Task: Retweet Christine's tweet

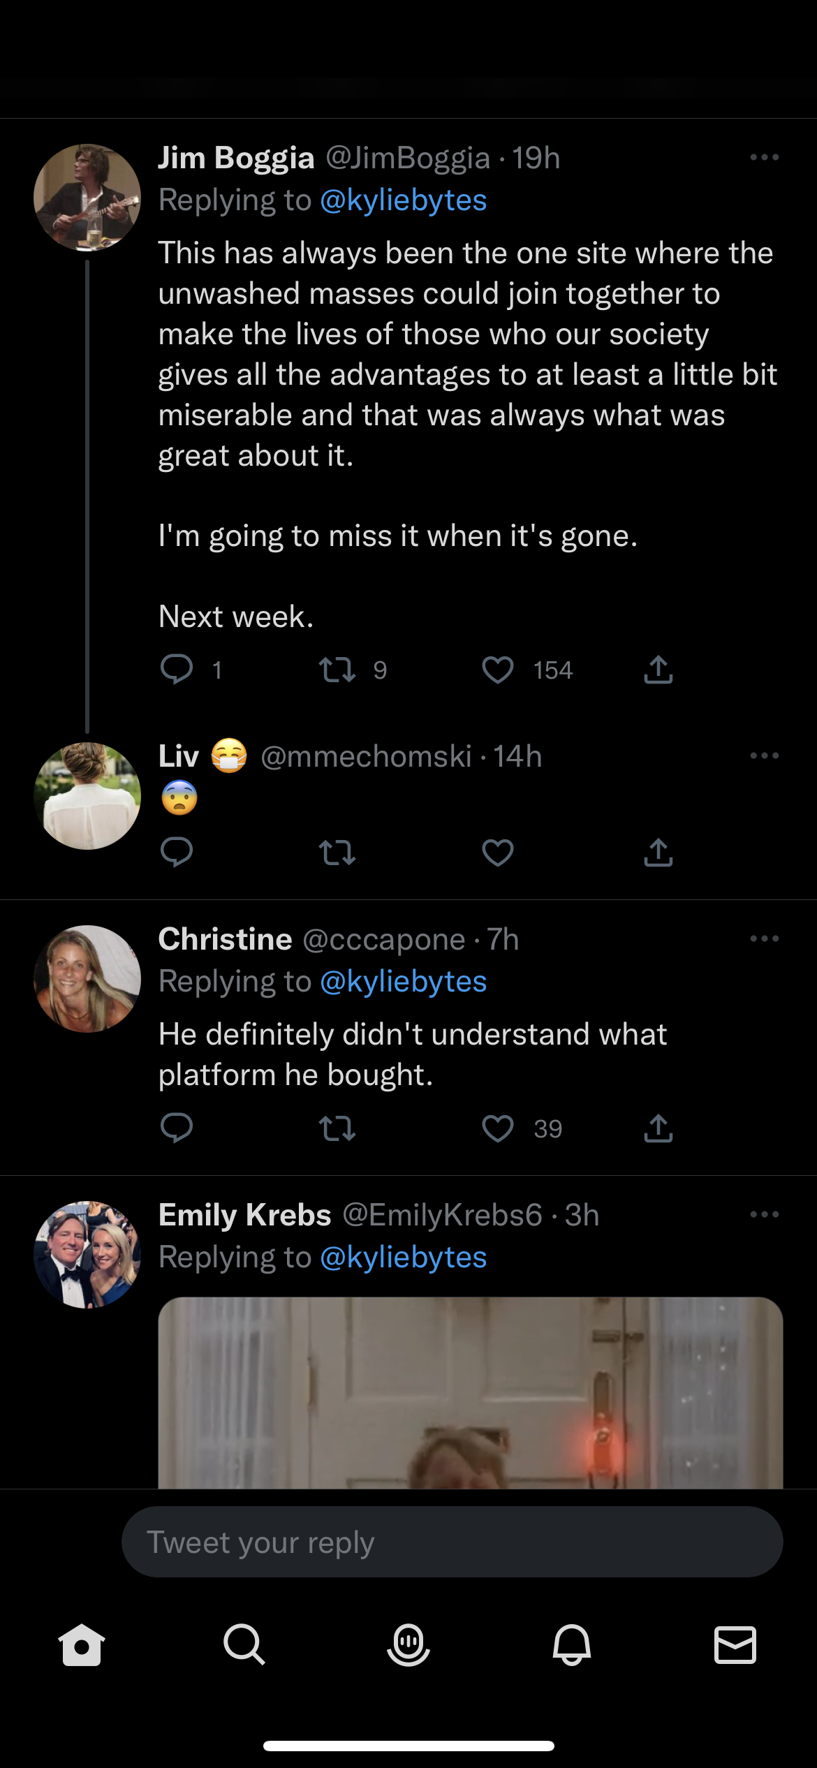Action: [337, 1128]
